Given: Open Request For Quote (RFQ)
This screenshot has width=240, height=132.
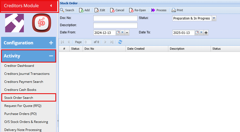Looking at the screenshot, I should [x=23, y=106].
